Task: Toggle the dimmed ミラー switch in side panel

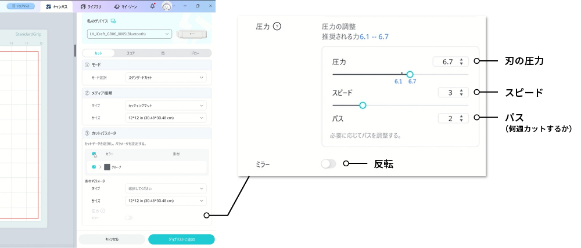Action: [128, 218]
